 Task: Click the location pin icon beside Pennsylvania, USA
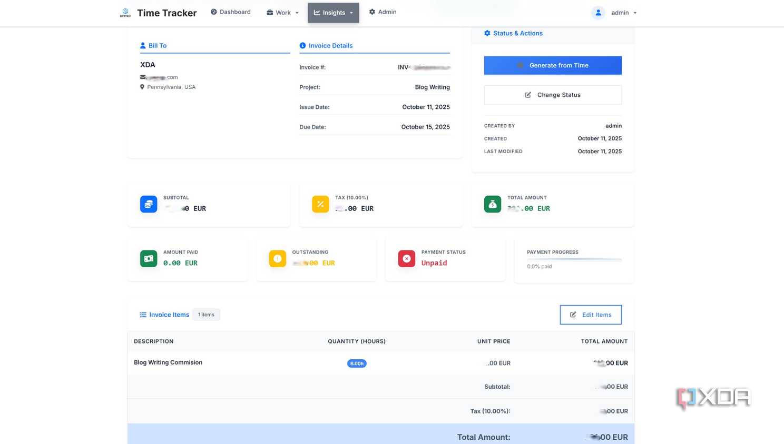pyautogui.click(x=142, y=87)
